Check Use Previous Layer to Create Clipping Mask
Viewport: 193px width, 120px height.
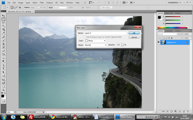pos(85,37)
